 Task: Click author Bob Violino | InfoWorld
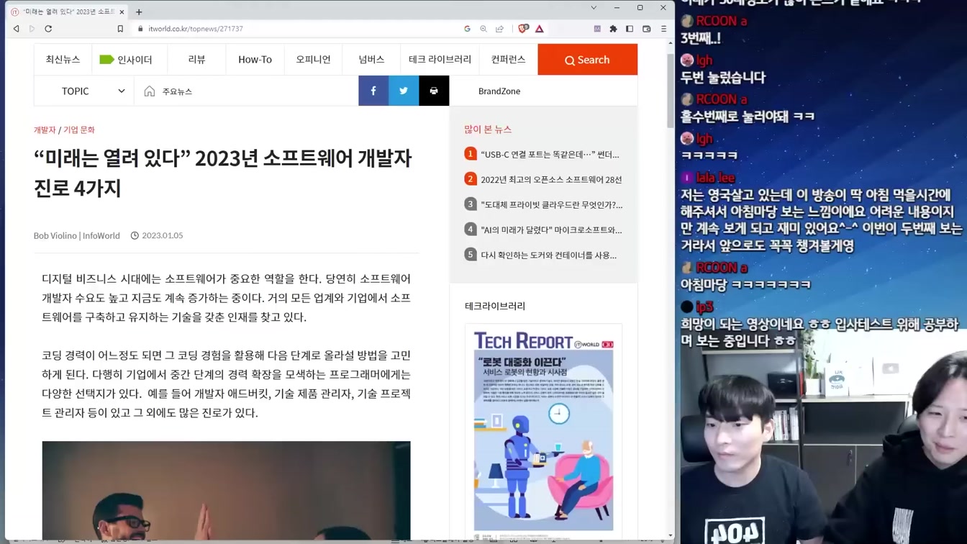77,236
